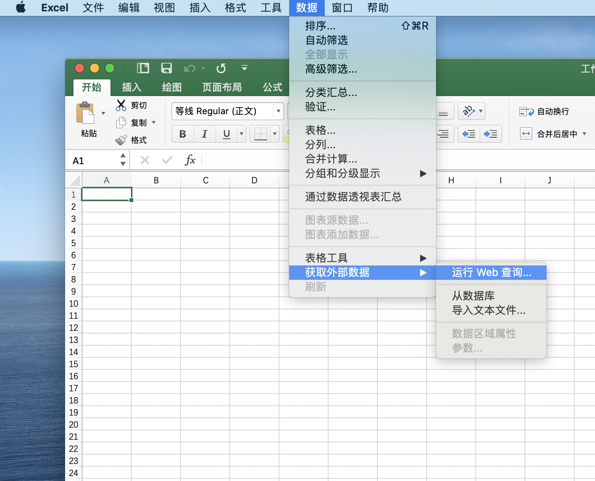Select 自动筛选 menu entry
The height and width of the screenshot is (481, 595).
click(x=363, y=40)
